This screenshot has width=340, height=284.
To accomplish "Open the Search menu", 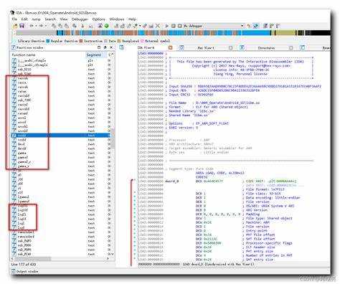I will 50,19.
